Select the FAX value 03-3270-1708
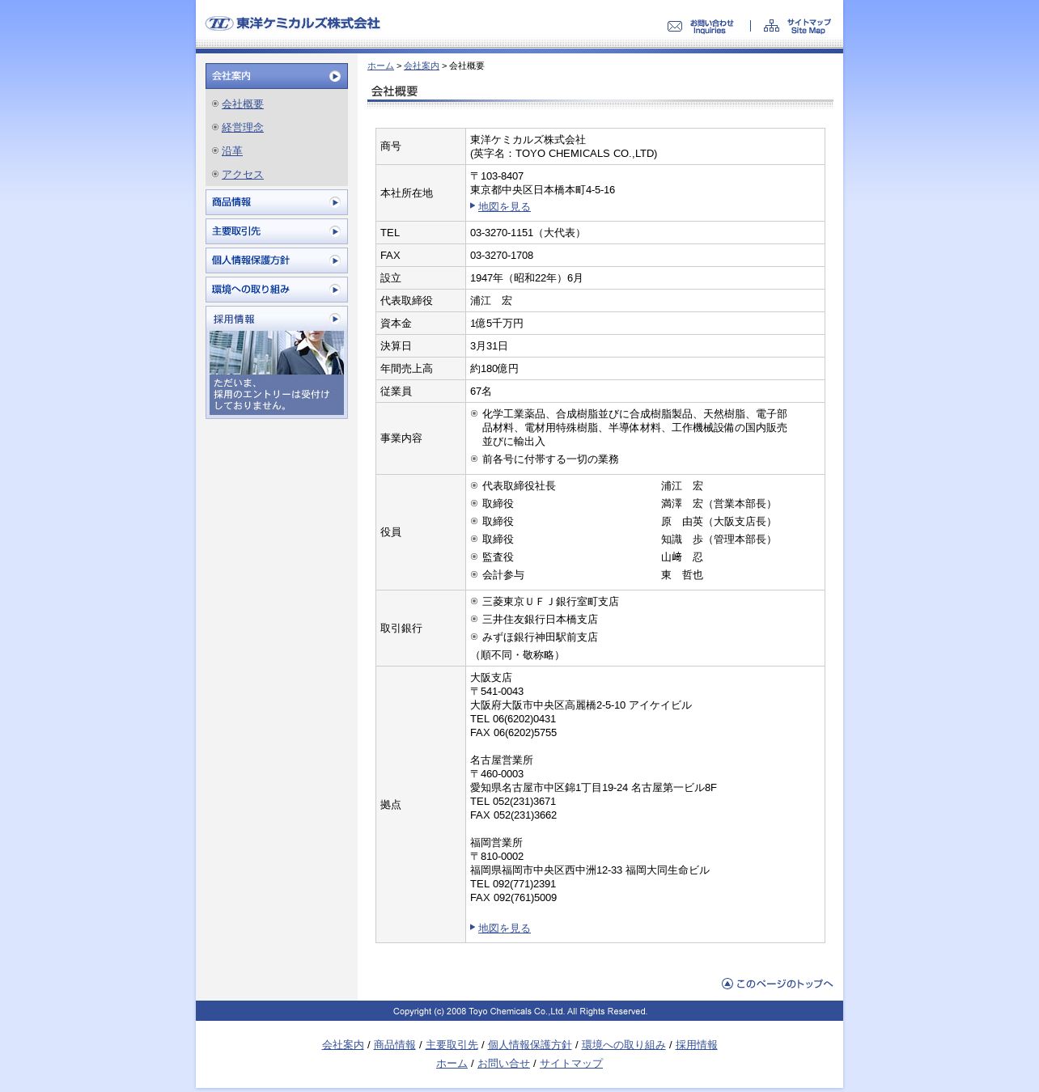Image resolution: width=1039 pixels, height=1092 pixels. click(502, 256)
